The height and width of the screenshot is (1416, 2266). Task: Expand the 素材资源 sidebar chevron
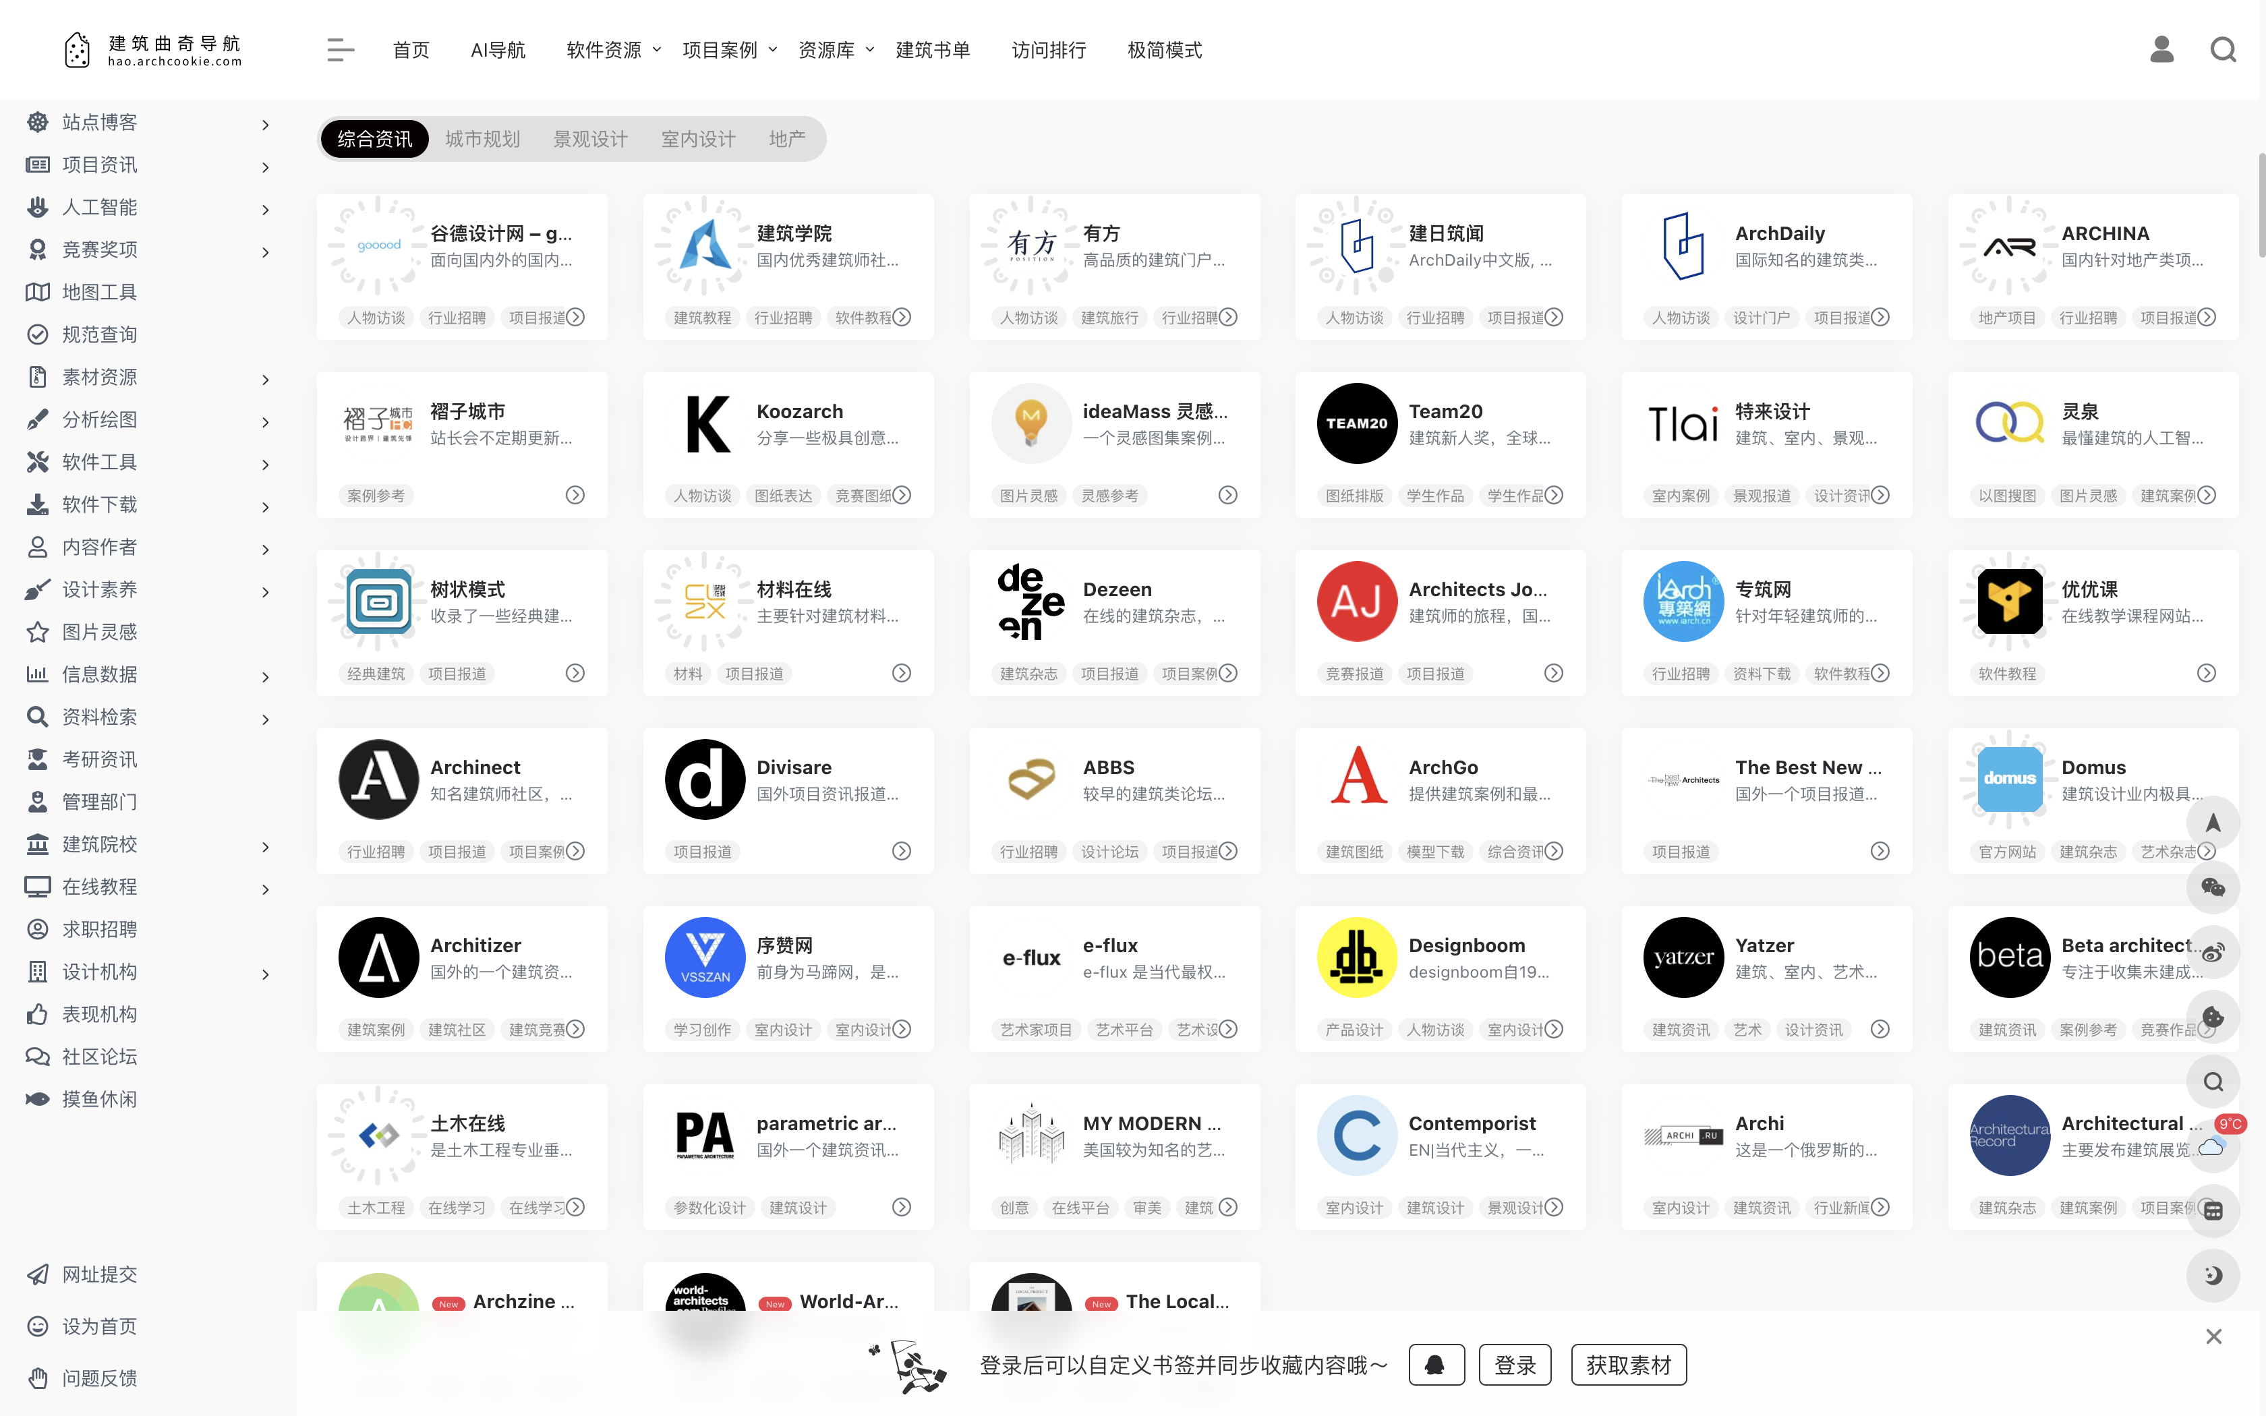pyautogui.click(x=266, y=379)
